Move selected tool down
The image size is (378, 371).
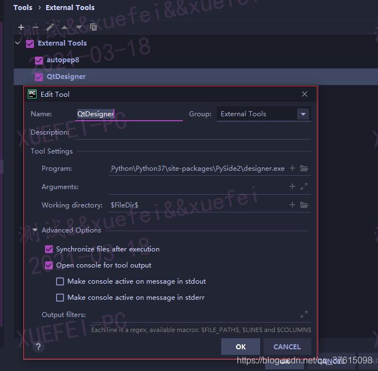[x=78, y=27]
